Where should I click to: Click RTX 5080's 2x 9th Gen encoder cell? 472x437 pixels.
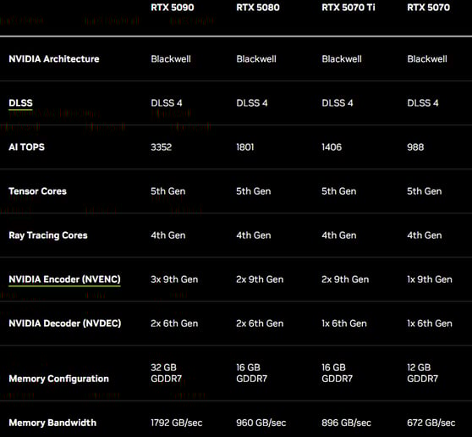point(260,279)
